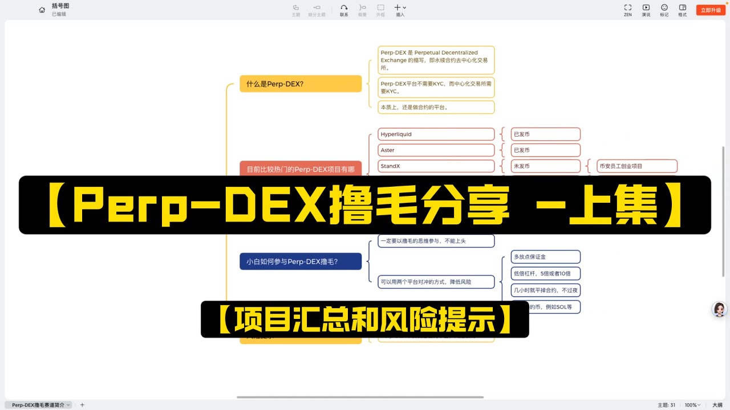Screen dimensions: 730x410
Task: Open the 格式 (format) panel
Action: [683, 10]
